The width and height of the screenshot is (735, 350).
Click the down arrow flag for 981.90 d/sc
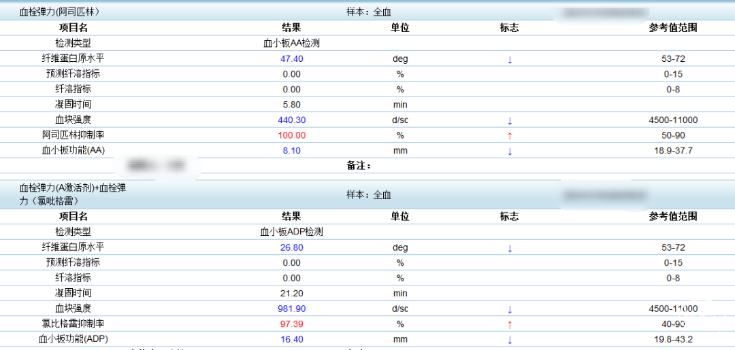(510, 309)
